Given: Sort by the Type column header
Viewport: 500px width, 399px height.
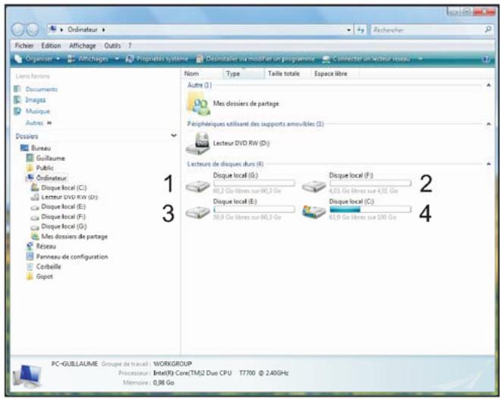Looking at the screenshot, I should click(244, 74).
